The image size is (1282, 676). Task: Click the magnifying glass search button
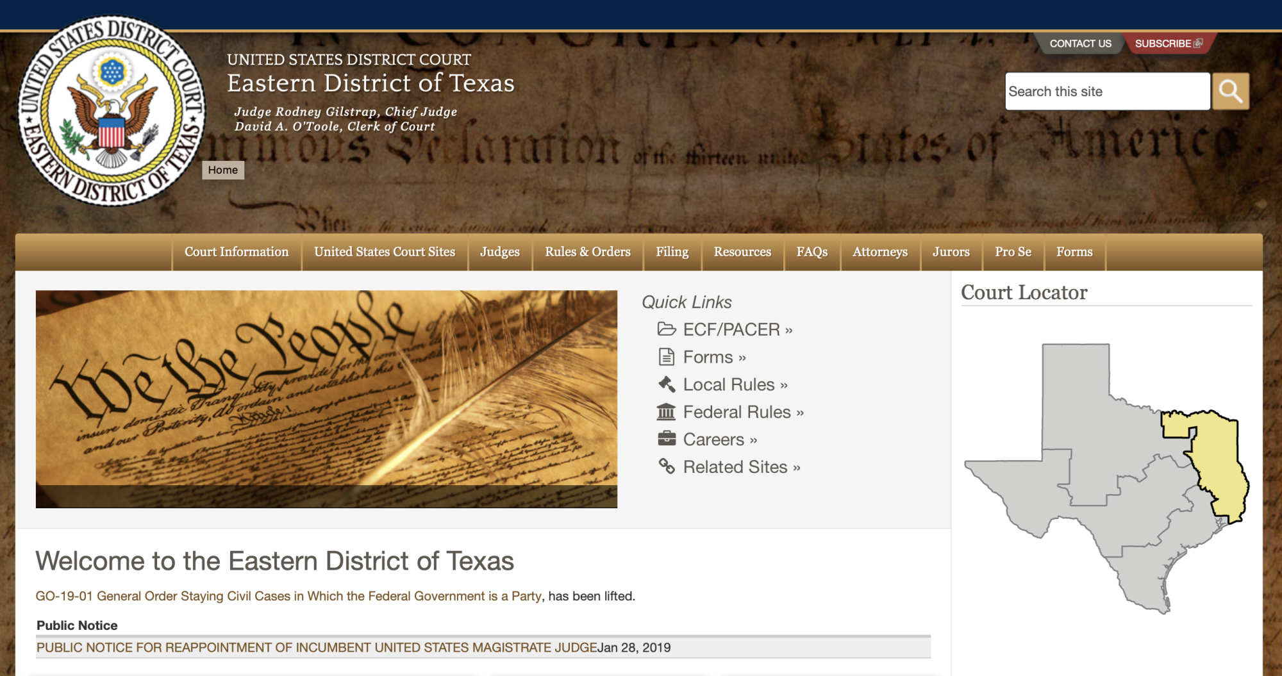point(1230,91)
